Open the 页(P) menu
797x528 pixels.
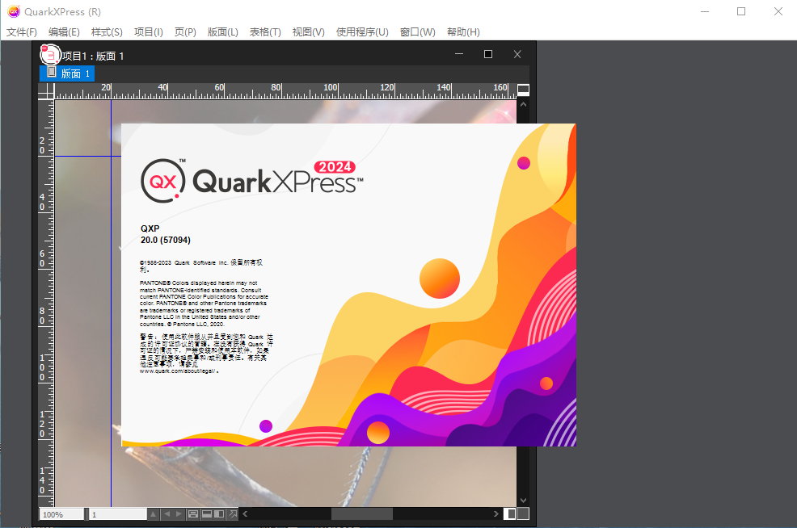185,32
